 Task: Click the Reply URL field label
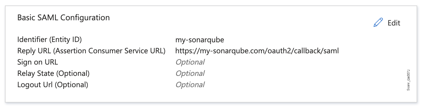pos(91,51)
